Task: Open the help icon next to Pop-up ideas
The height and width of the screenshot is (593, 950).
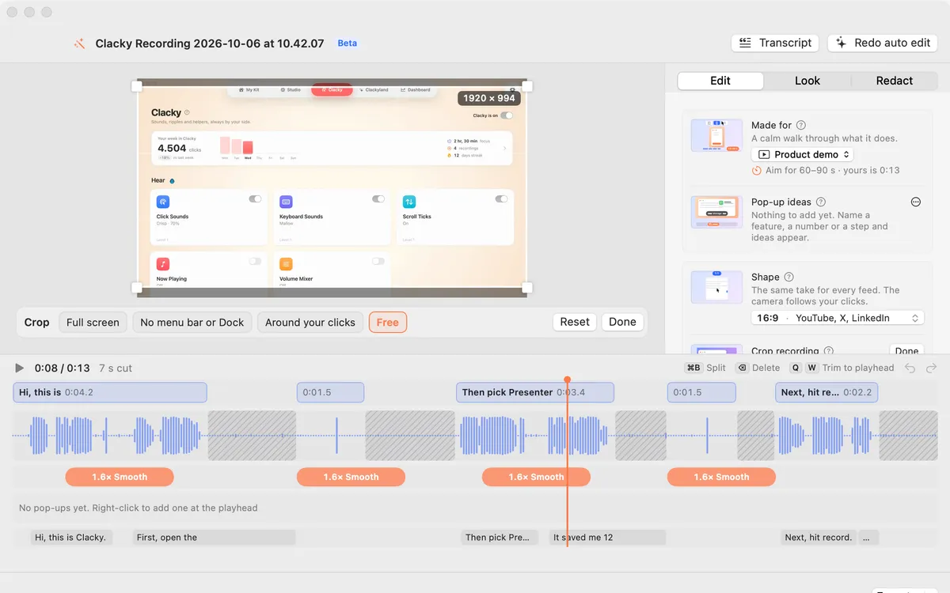Action: 821,202
